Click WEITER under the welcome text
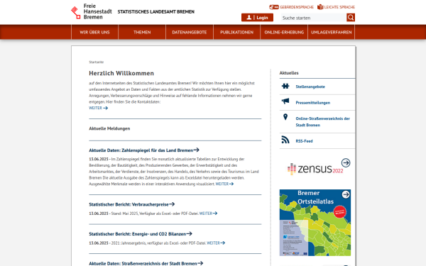Screen dimensions: 426x266 click(99, 108)
